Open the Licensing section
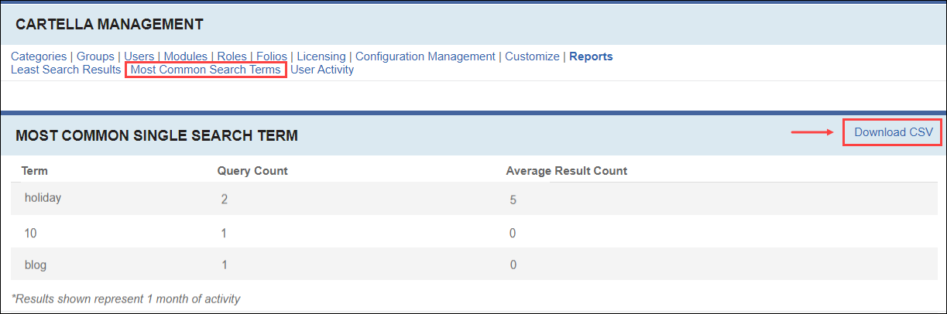 point(321,56)
